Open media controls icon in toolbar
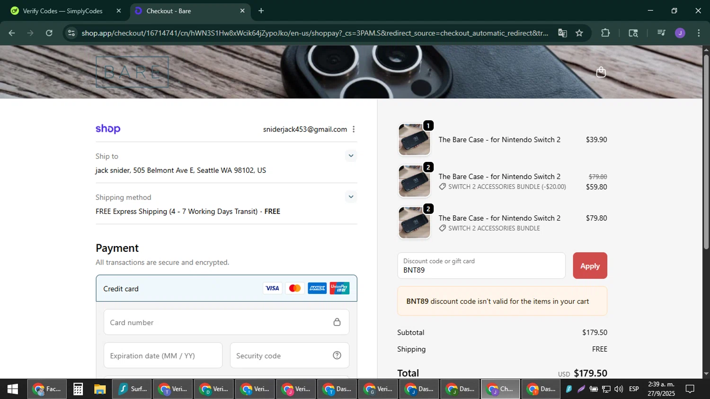The width and height of the screenshot is (710, 399). click(662, 33)
